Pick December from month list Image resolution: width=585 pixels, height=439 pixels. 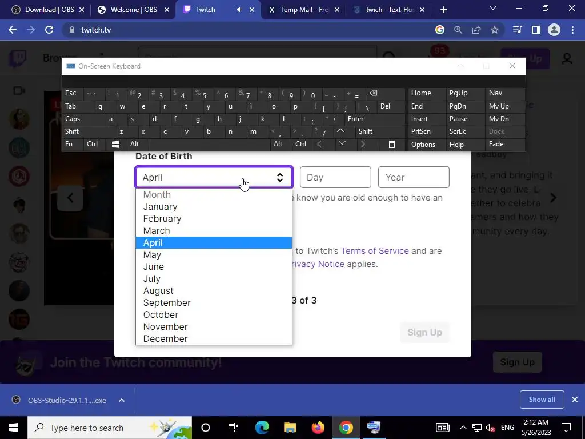point(214,338)
